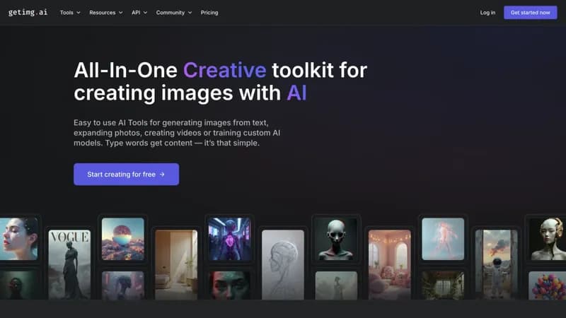This screenshot has height=318, width=566.
Task: Expand the Tools dropdown menu
Action: point(70,13)
